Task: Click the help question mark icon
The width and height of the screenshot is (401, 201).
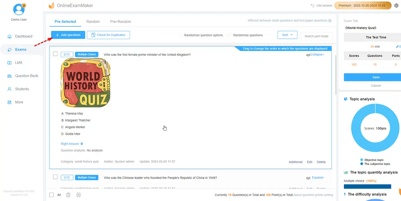Action: point(330,21)
